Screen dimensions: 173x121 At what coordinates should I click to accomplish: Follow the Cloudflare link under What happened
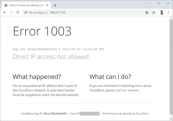(25, 90)
